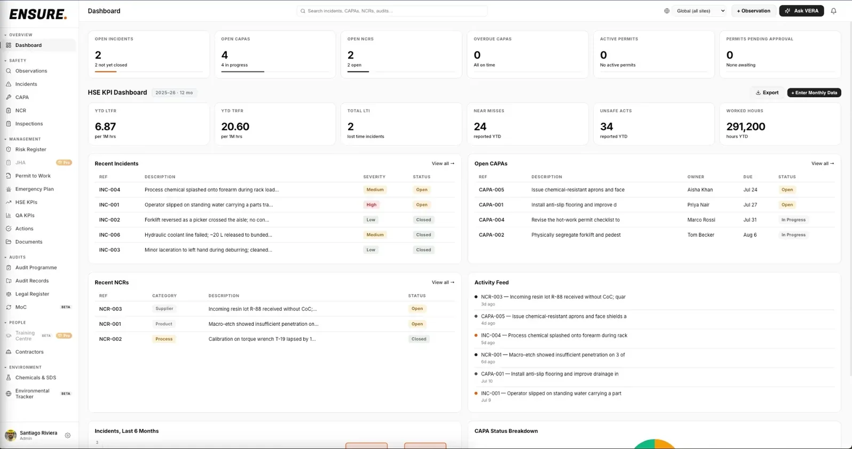Click In Progress status for CAPA-004
This screenshot has width=852, height=449.
(793, 220)
